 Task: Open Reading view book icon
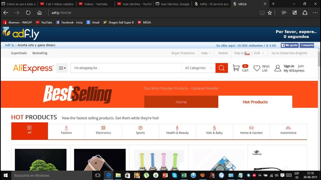tap(262, 13)
